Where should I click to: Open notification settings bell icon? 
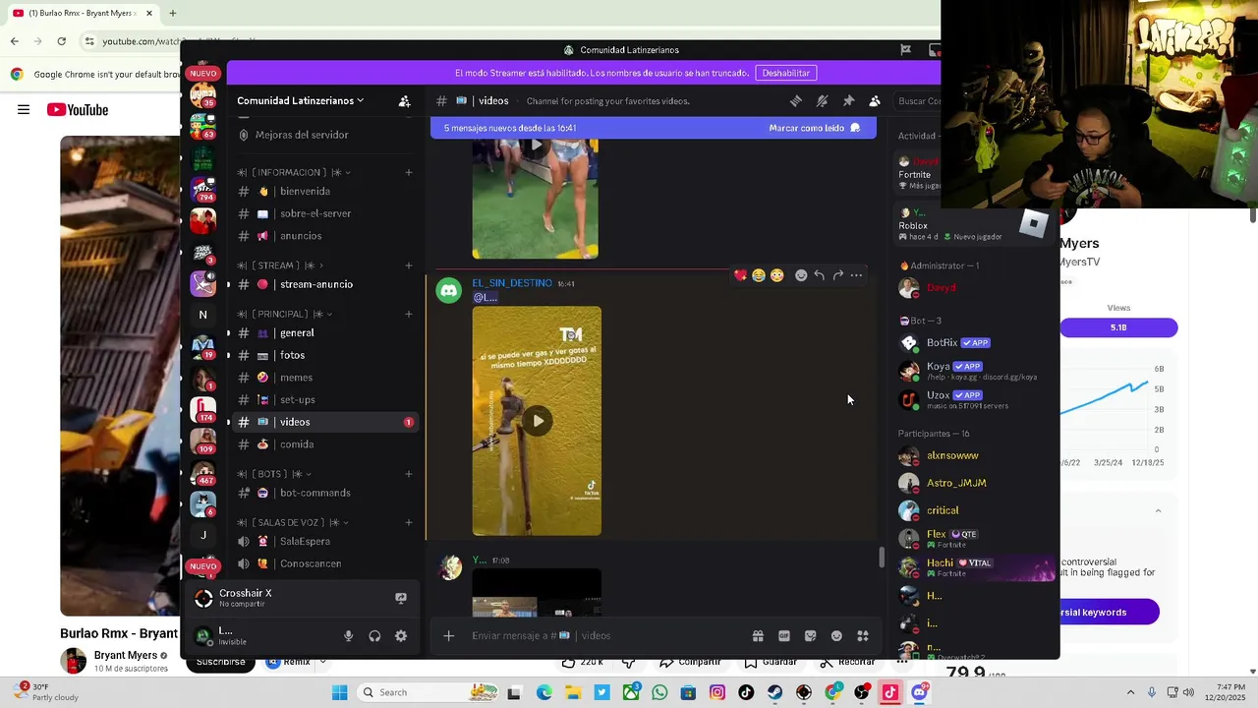[x=823, y=100]
